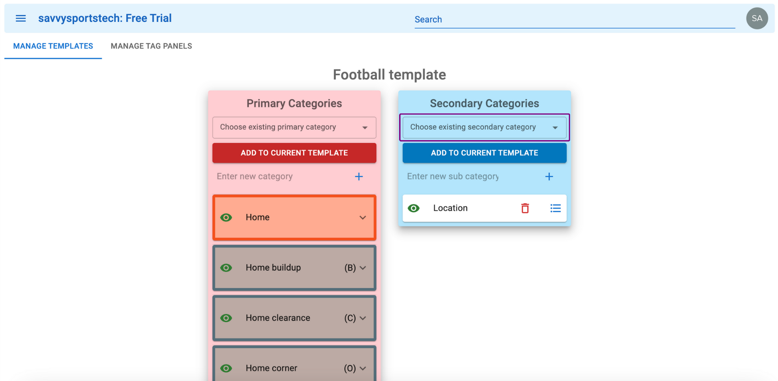Toggle visibility eye for Home category
This screenshot has height=381, width=778.
[x=226, y=218]
